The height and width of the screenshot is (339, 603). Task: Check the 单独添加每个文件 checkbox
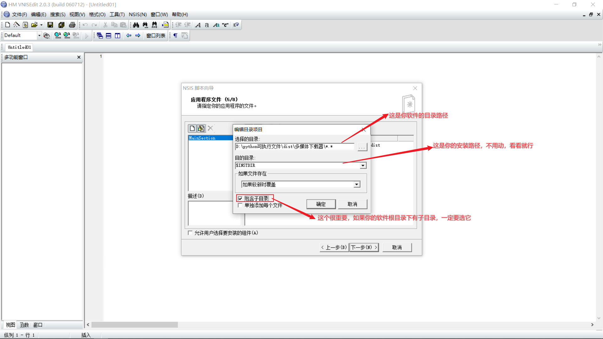pos(240,205)
